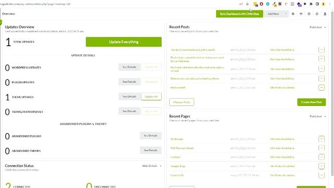Open the blue circle browser extension
The width and height of the screenshot is (334, 188).
tap(268, 4)
